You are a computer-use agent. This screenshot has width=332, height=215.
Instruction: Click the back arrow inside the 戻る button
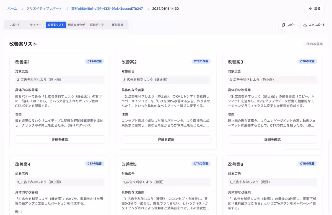point(310,9)
